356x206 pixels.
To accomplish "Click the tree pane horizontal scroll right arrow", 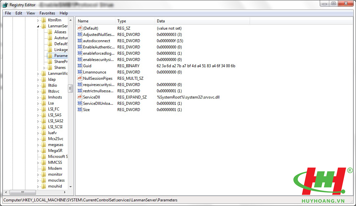I will click(65, 192).
